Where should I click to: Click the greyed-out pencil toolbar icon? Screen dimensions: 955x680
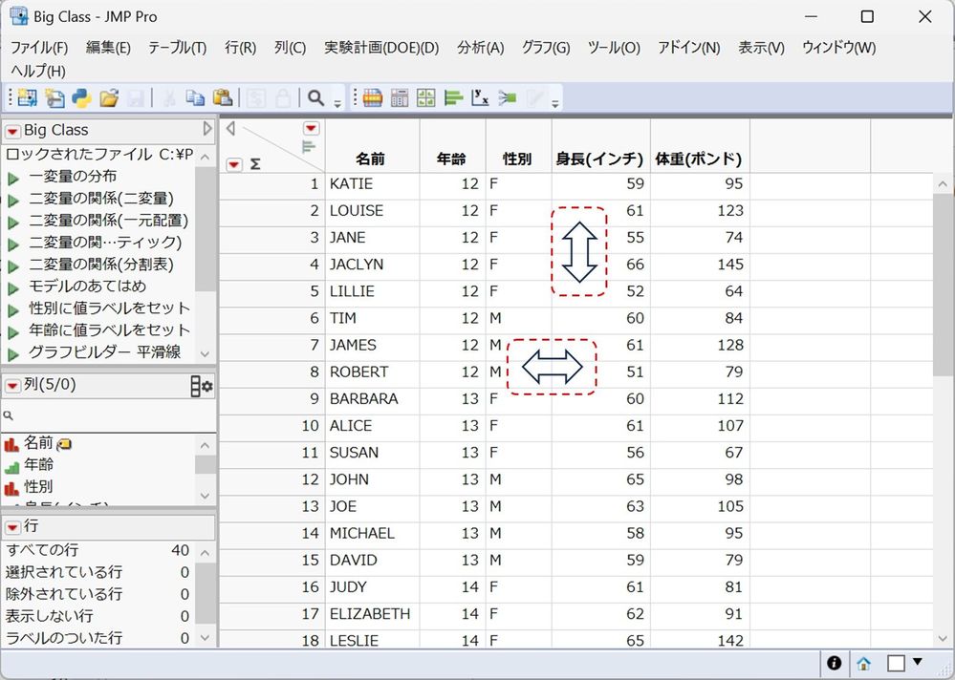coord(534,97)
